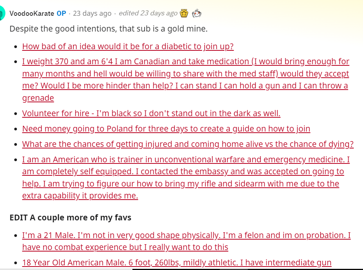
Task: Open the "I'm a 21 Male" felon link
Action: 186,235
